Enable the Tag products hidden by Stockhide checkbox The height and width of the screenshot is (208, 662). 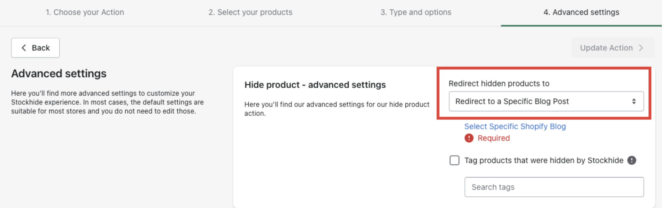[x=454, y=160]
